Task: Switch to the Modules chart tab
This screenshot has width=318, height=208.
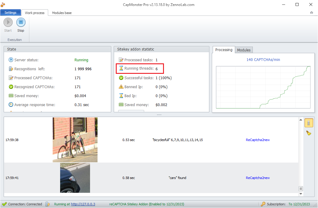Action: click(244, 50)
